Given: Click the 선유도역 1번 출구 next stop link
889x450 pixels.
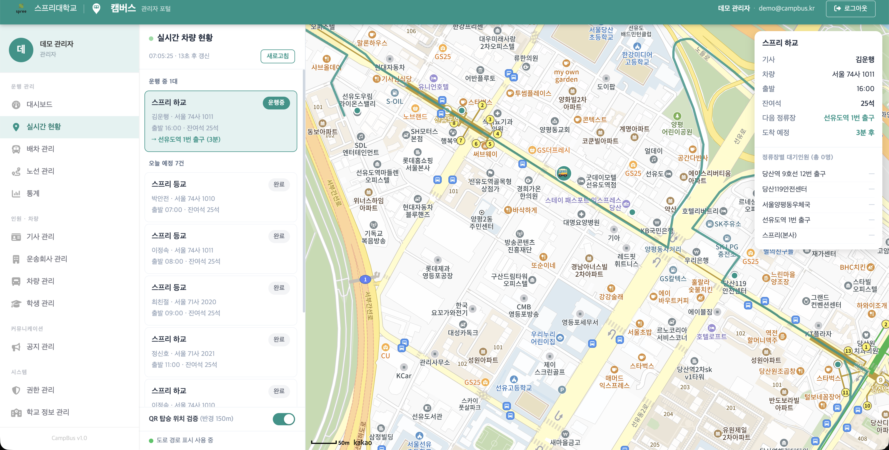Looking at the screenshot, I should click(186, 139).
